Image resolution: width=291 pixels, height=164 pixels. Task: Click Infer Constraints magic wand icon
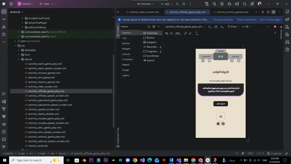[x=190, y=33]
